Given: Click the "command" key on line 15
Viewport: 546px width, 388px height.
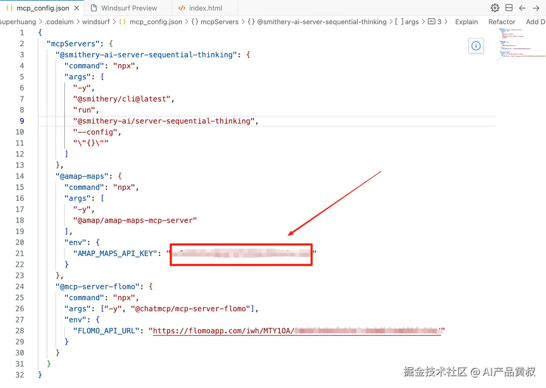Looking at the screenshot, I should coord(84,187).
